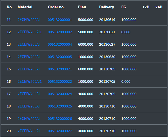Click order number 005132000024
The image size is (168, 137).
(60, 94)
